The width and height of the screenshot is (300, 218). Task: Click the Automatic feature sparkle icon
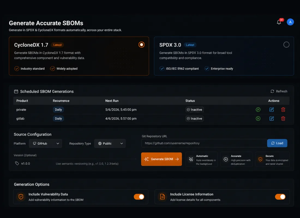(191, 159)
